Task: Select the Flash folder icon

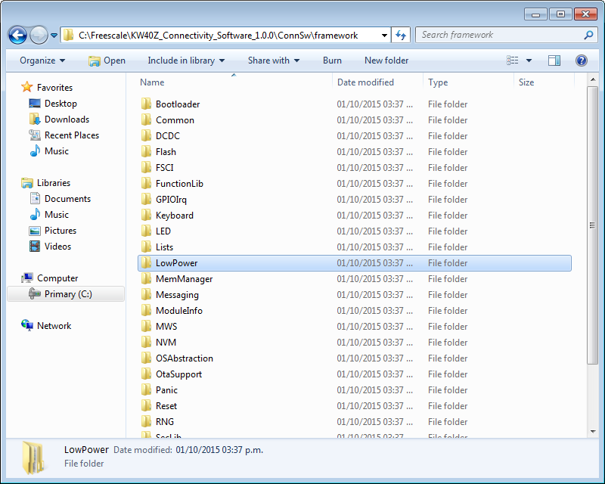Action: [146, 151]
